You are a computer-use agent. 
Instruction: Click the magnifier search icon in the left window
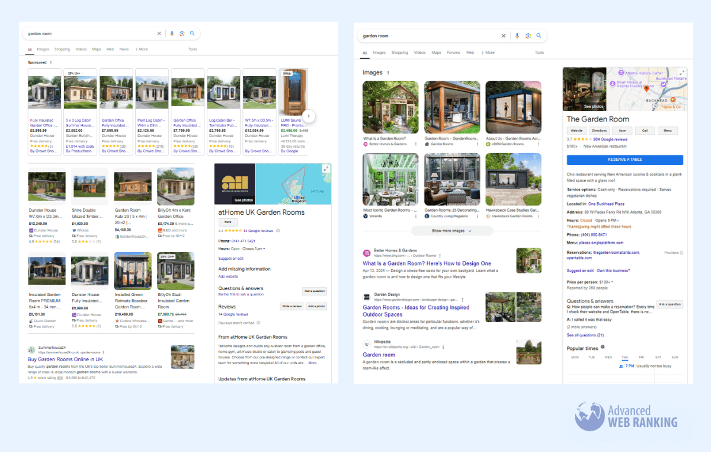[192, 34]
